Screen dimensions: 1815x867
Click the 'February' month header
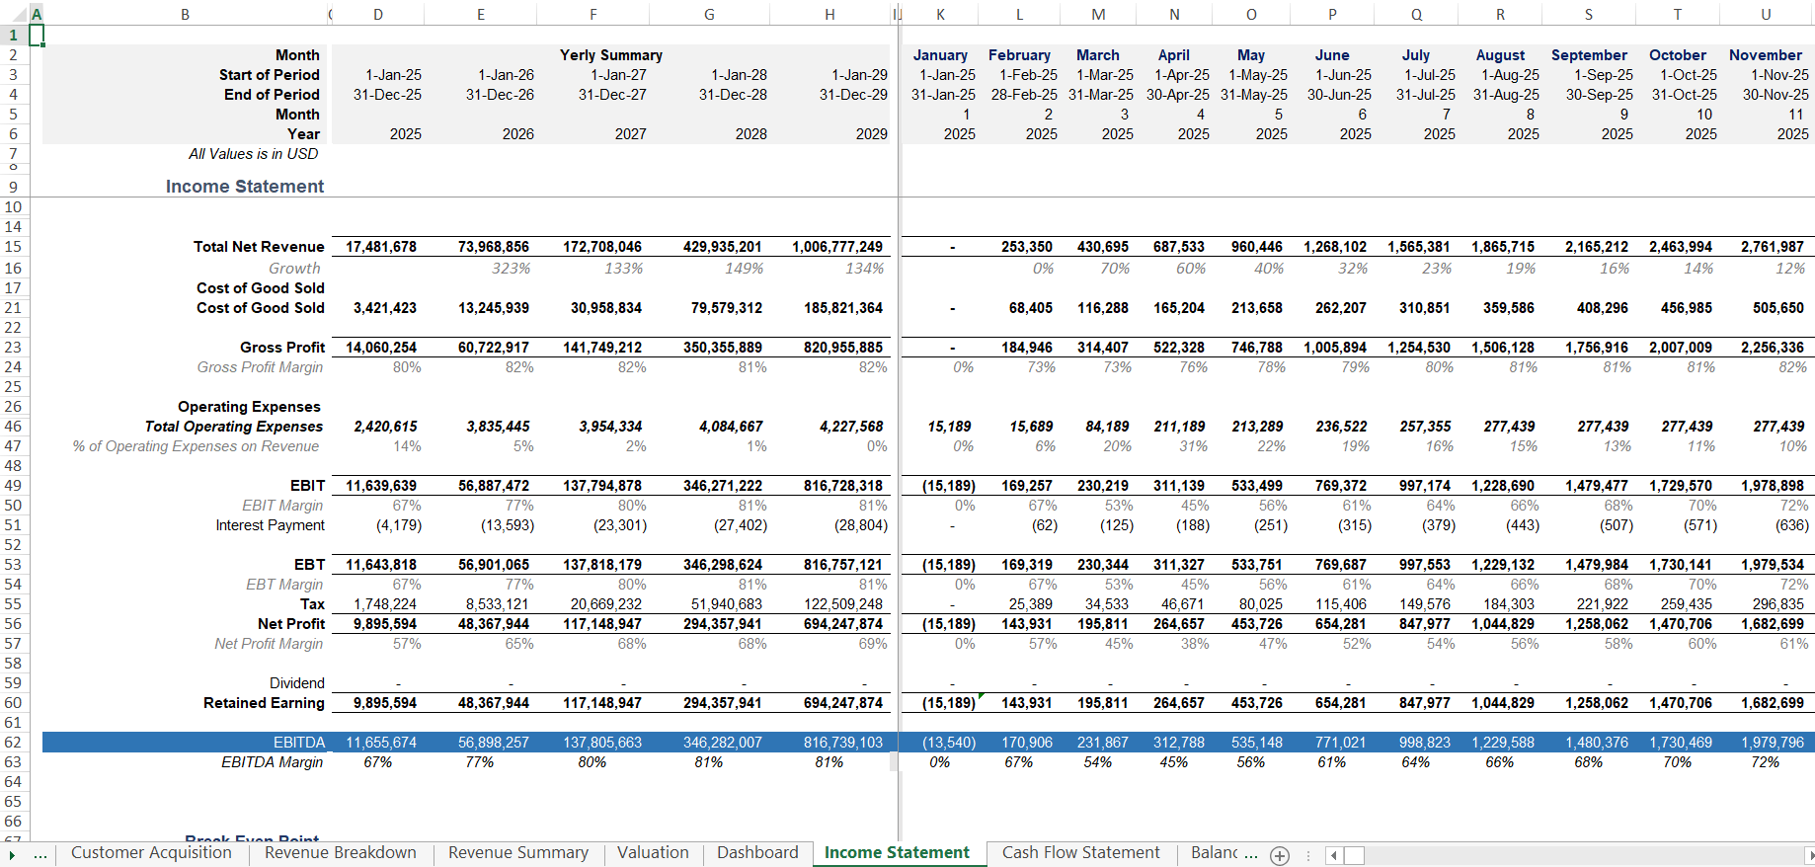(x=1019, y=55)
